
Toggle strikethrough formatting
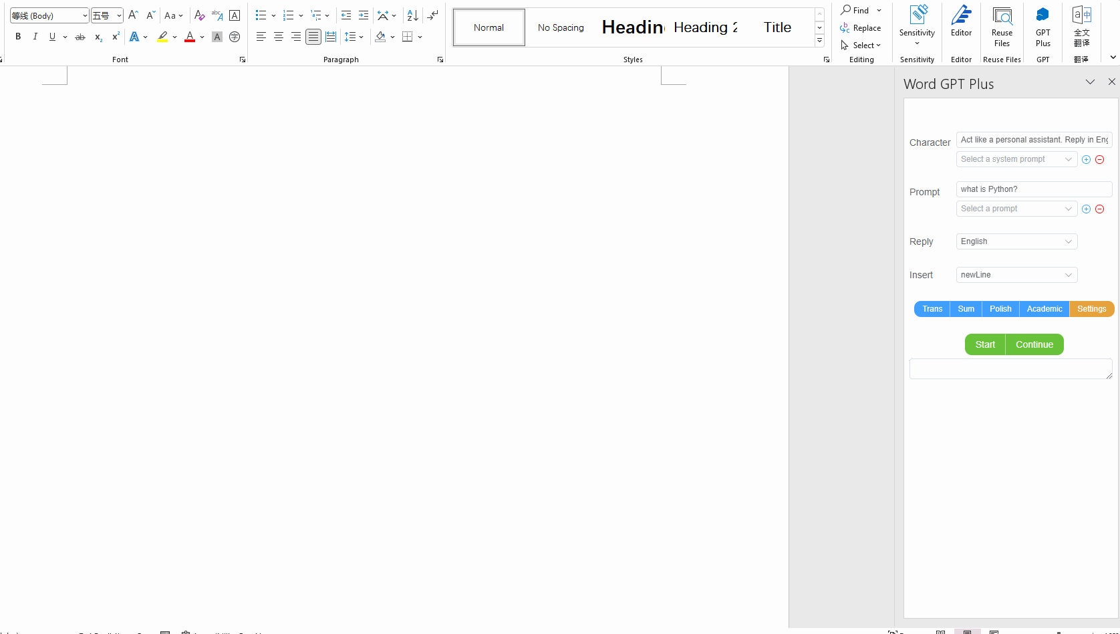click(80, 37)
